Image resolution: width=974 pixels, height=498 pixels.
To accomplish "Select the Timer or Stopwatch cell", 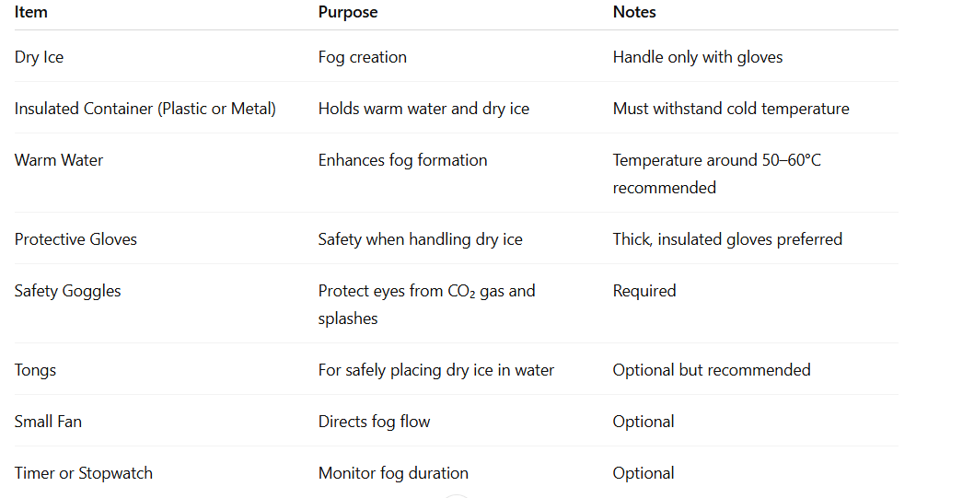I will [x=84, y=473].
